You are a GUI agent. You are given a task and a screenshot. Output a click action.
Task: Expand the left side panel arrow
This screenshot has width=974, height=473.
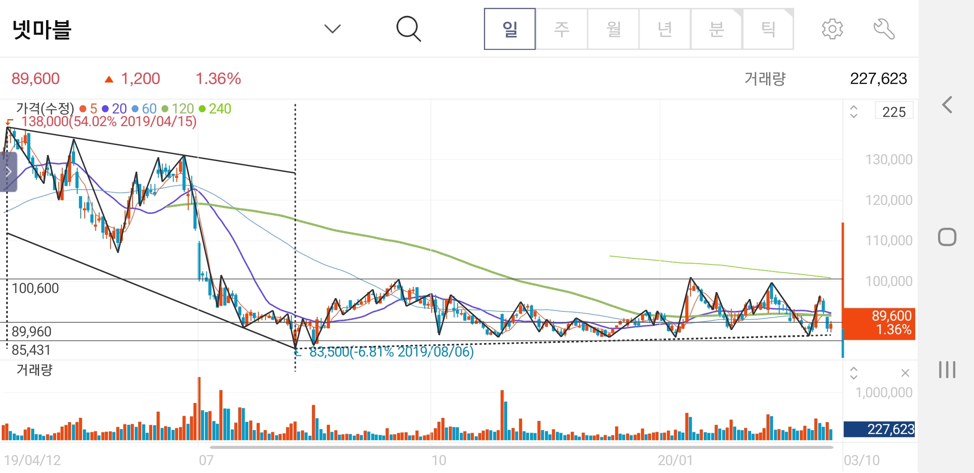coord(8,172)
